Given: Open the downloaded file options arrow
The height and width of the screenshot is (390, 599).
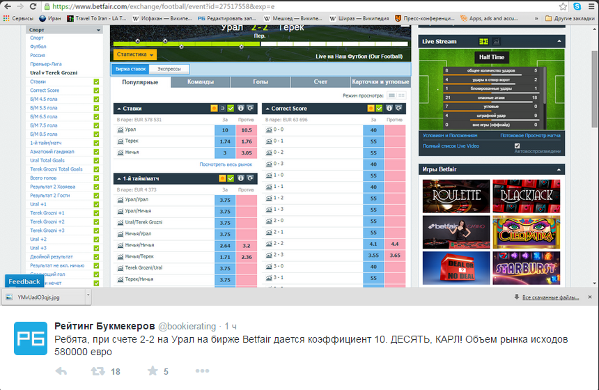Looking at the screenshot, I should coord(88,295).
